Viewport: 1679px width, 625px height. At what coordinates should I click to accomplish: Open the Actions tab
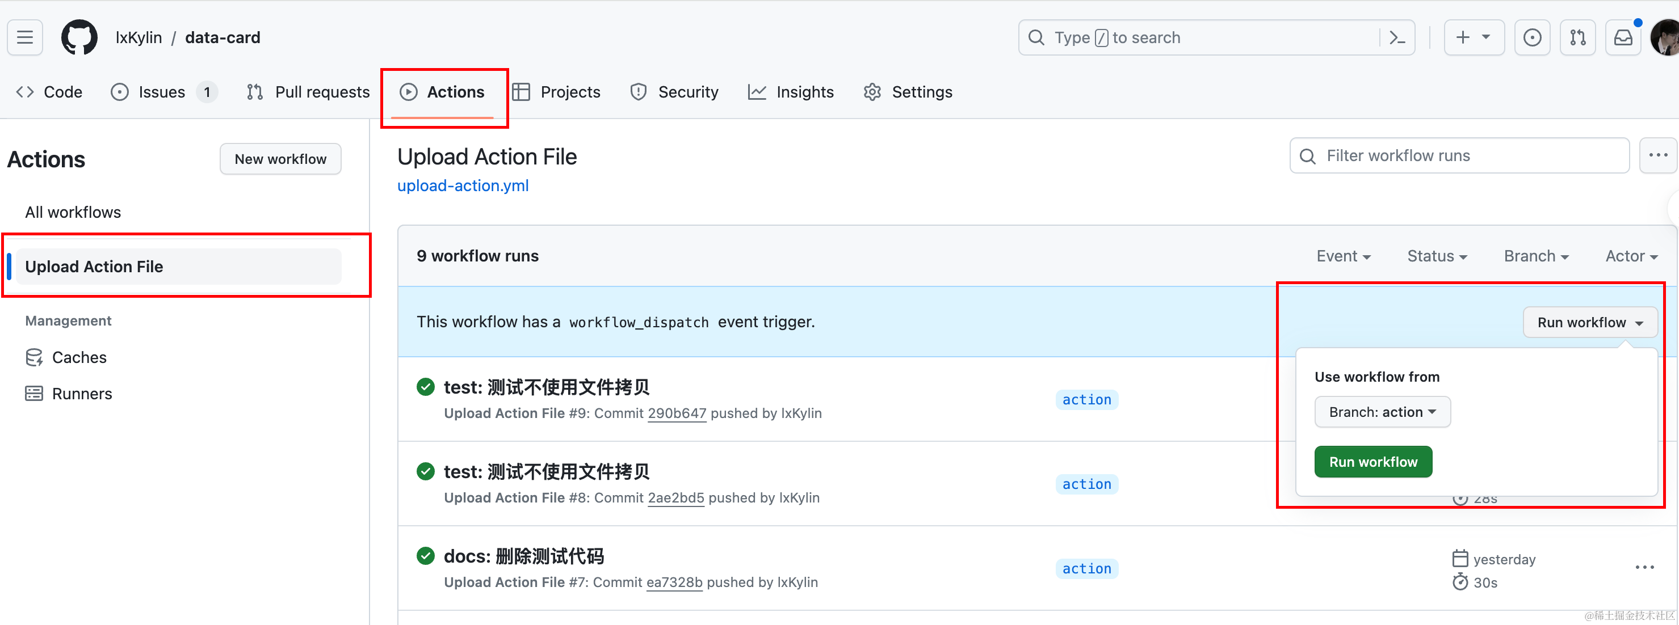[x=441, y=92]
